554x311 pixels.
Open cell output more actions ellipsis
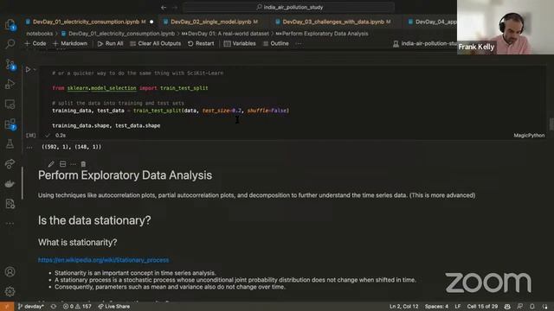pos(29,147)
